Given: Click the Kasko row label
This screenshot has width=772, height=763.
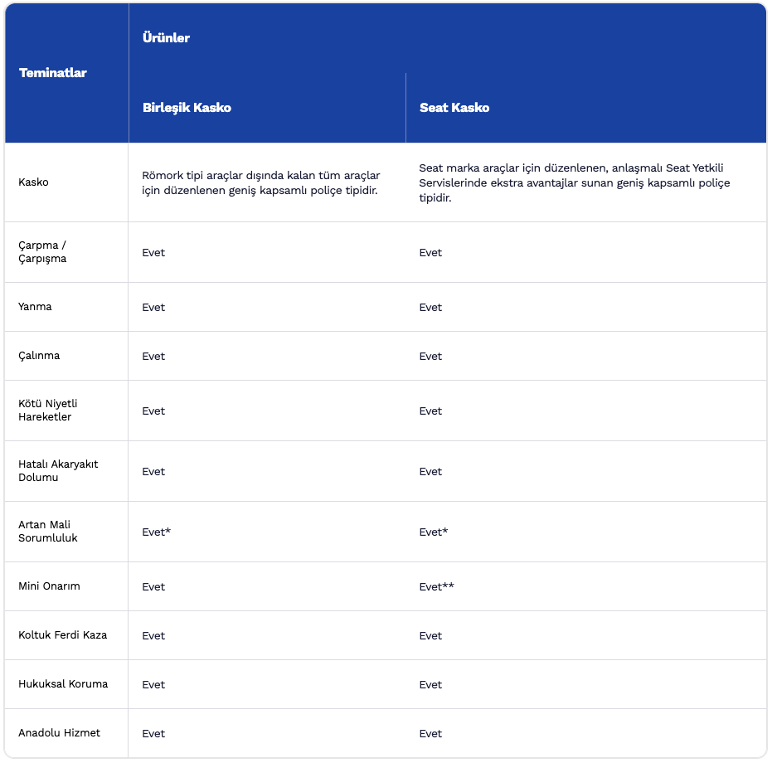Looking at the screenshot, I should click(33, 182).
